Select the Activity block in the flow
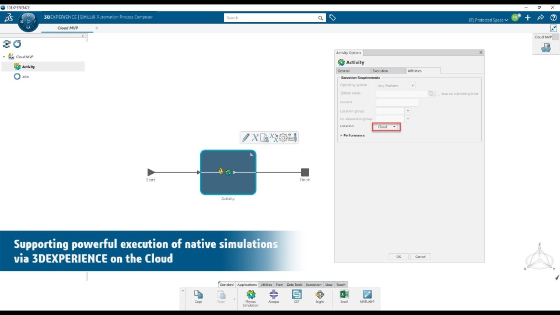Screen dimensions: 560x315 point(228,173)
